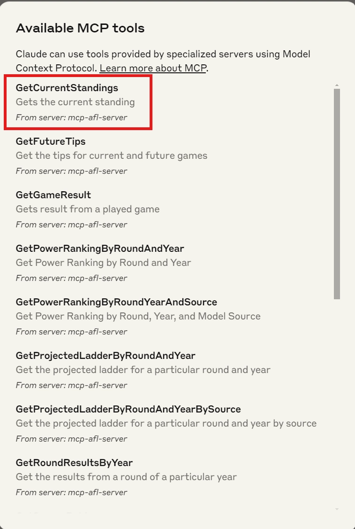Open the Learn more about MCP link

point(152,68)
